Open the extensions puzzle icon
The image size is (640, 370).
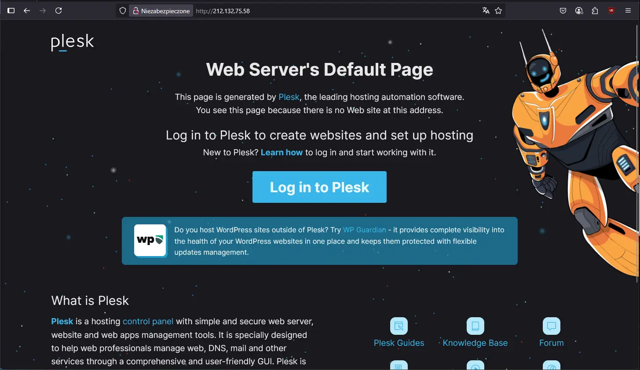click(595, 11)
